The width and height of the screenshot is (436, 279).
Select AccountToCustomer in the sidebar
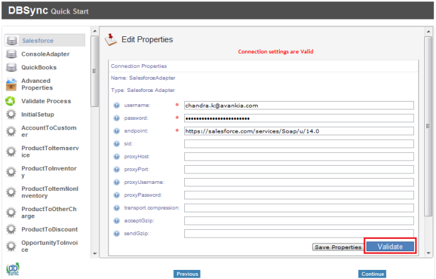tap(49, 131)
